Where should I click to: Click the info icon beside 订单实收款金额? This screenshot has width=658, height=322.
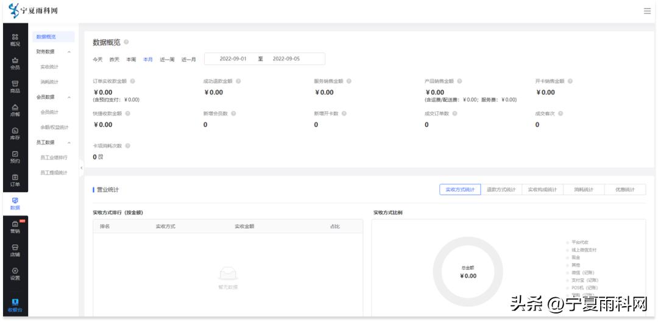tap(133, 82)
